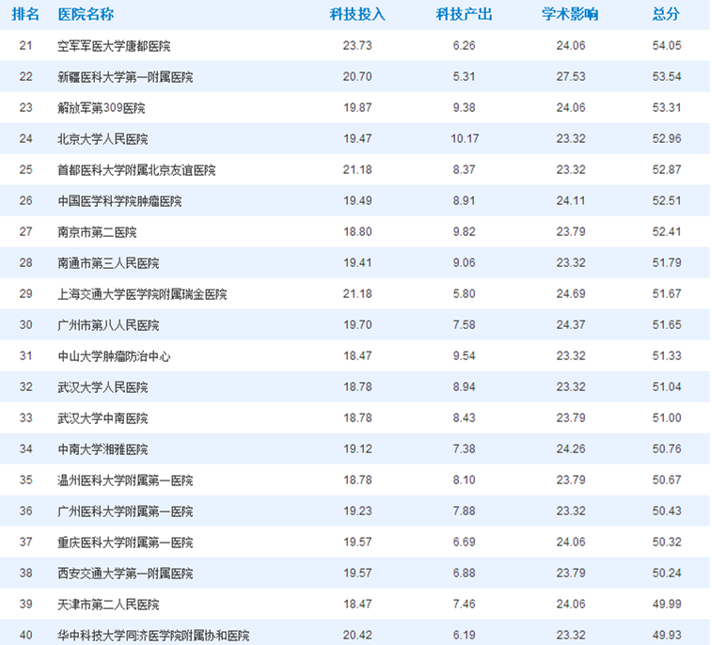Click the 医院名称 column header
712x645 pixels.
coord(86,14)
